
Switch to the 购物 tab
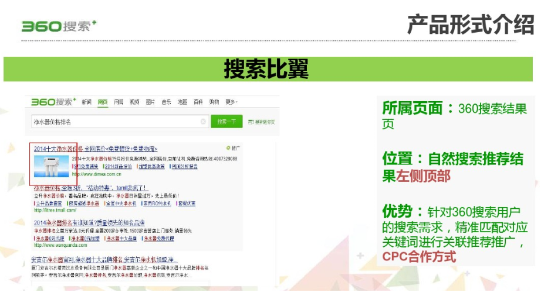pyautogui.click(x=214, y=102)
